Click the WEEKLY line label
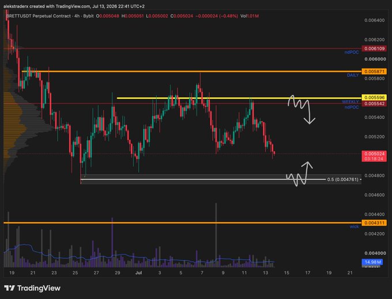The width and height of the screenshot is (392, 299). coord(350,102)
